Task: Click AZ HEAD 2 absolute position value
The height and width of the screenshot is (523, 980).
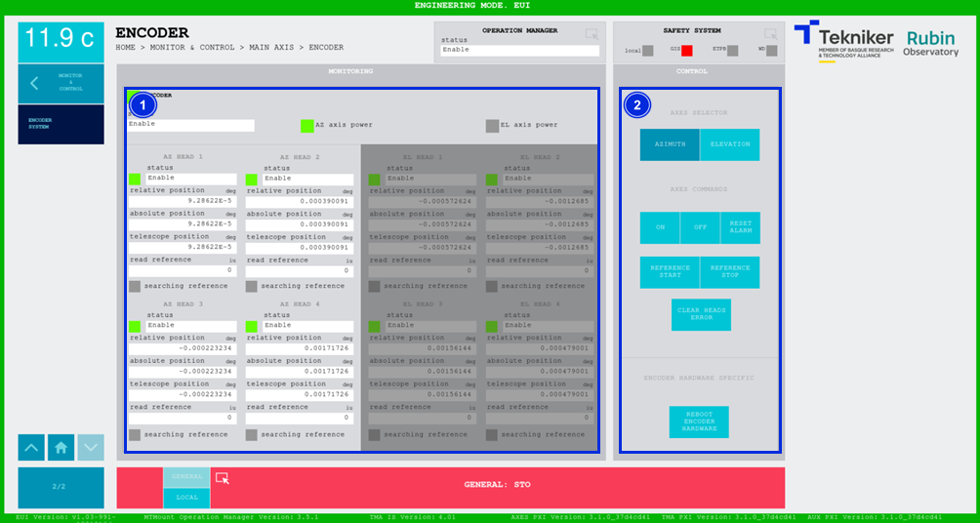Action: (x=300, y=225)
